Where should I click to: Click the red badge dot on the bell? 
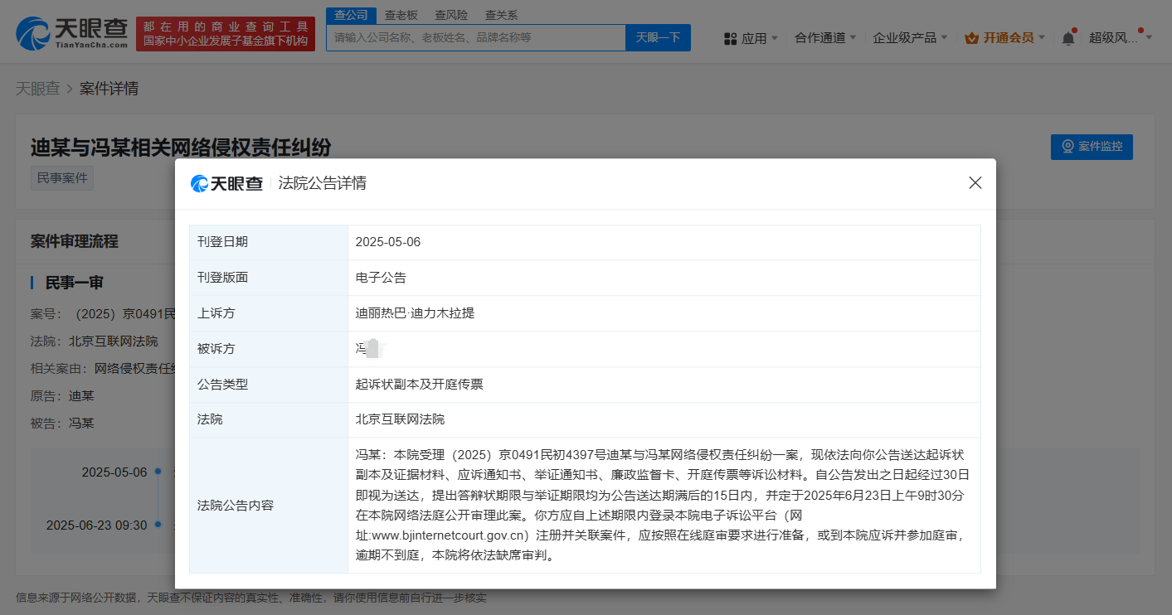tap(1072, 31)
